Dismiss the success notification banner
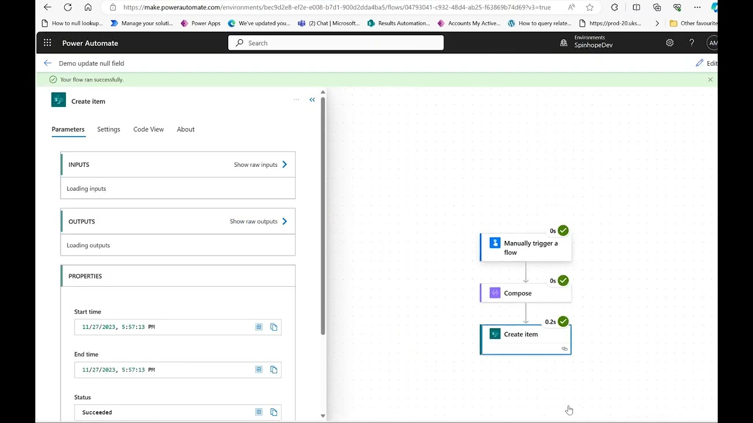 point(710,79)
